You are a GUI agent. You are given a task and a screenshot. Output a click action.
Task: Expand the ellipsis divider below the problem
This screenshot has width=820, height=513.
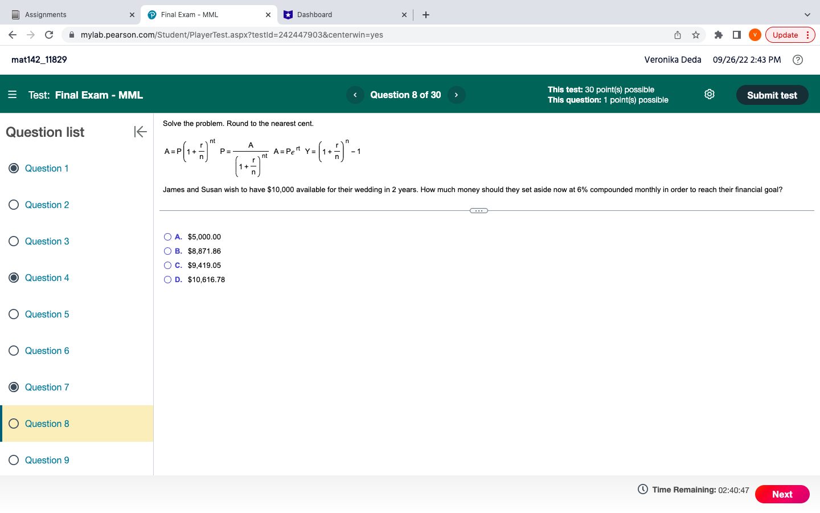click(478, 210)
